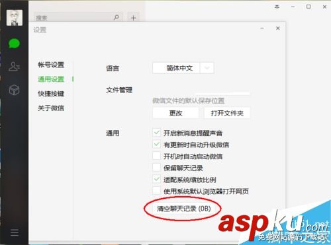Click the 清空聊天记录 (0B) button
The height and width of the screenshot is (245, 331).
tap(183, 209)
